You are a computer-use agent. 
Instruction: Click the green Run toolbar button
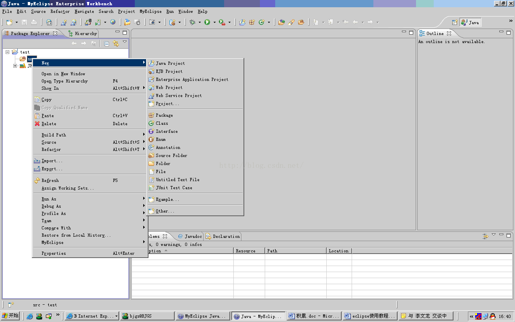click(x=207, y=22)
